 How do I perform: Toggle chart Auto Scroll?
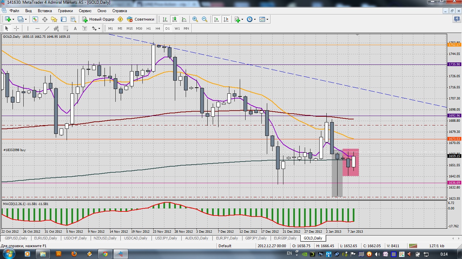point(216,19)
